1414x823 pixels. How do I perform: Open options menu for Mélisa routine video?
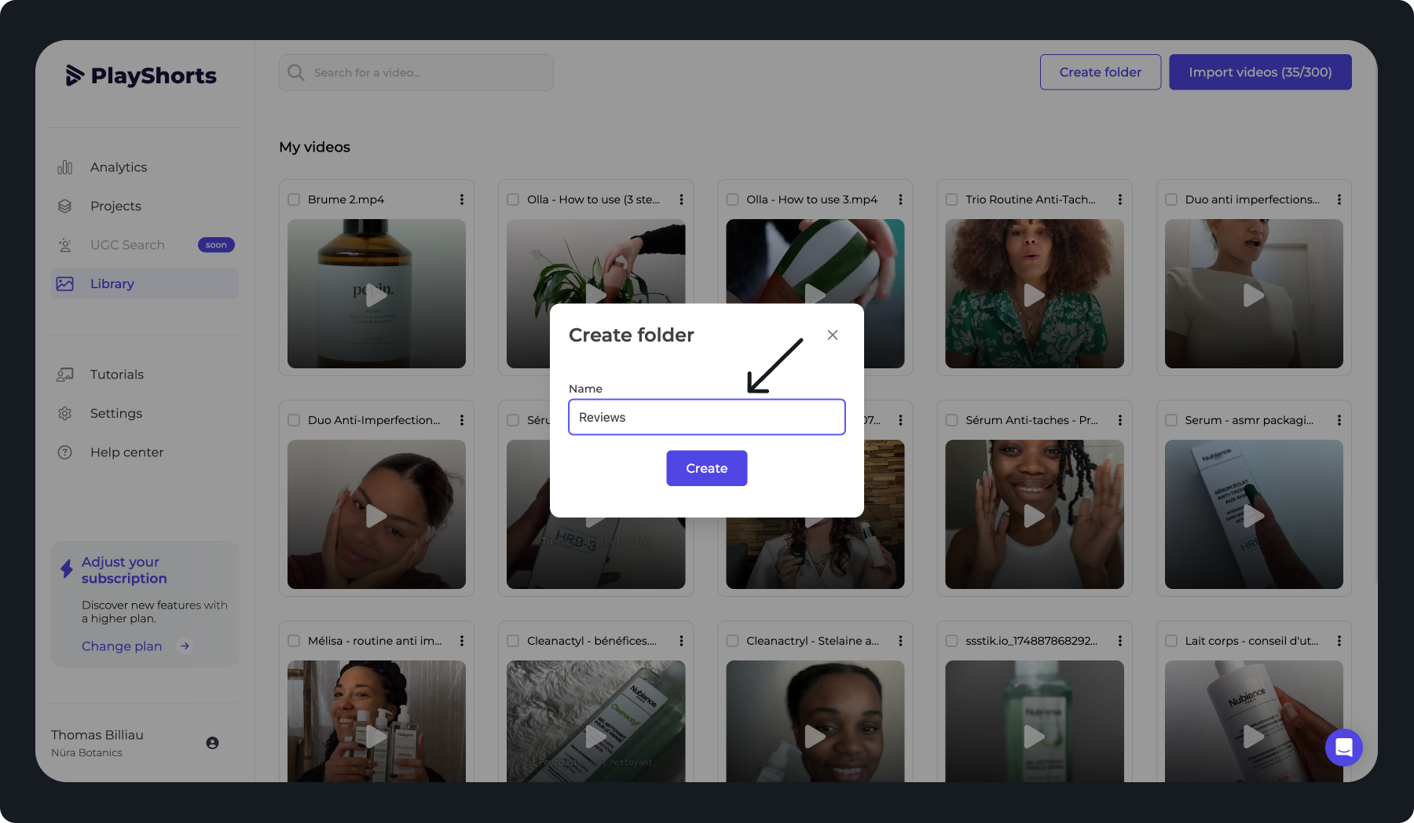point(462,641)
